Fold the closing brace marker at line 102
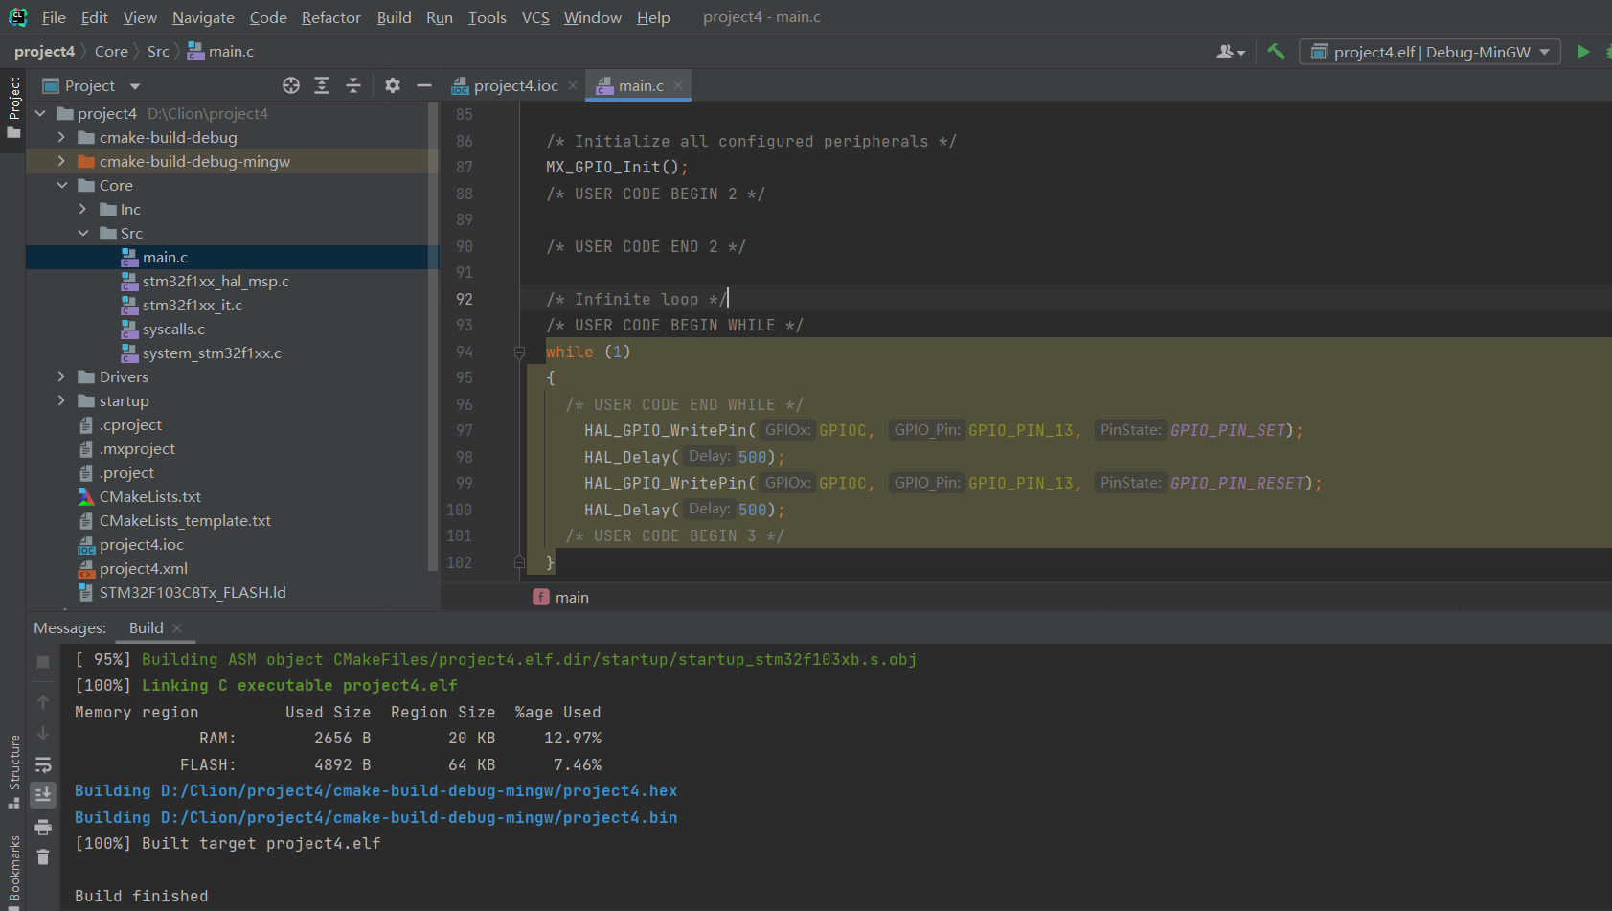The height and width of the screenshot is (911, 1612). [520, 562]
